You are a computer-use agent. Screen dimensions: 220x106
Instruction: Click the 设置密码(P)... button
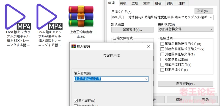186,84
